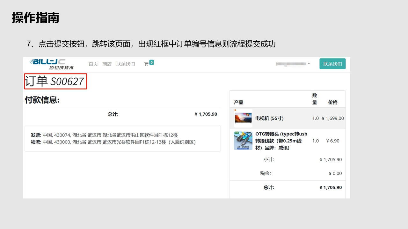This screenshot has height=229, width=408.
Task: Click the 价格 column header
Action: tap(332, 102)
